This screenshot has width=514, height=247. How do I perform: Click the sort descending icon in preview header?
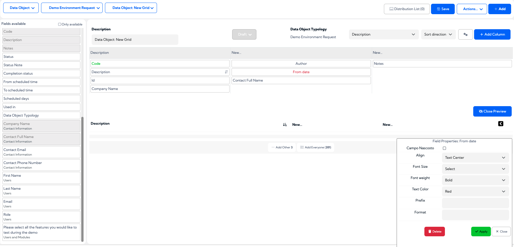point(285,125)
